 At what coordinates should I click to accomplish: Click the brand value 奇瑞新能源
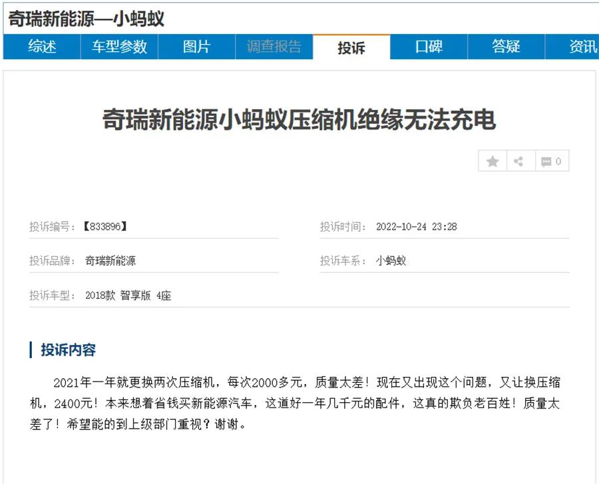[110, 261]
